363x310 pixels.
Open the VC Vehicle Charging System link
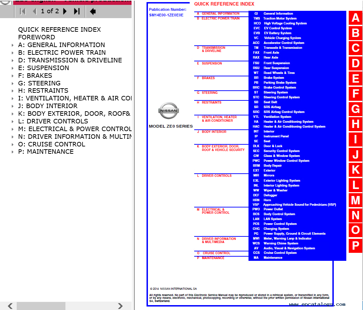[277, 38]
